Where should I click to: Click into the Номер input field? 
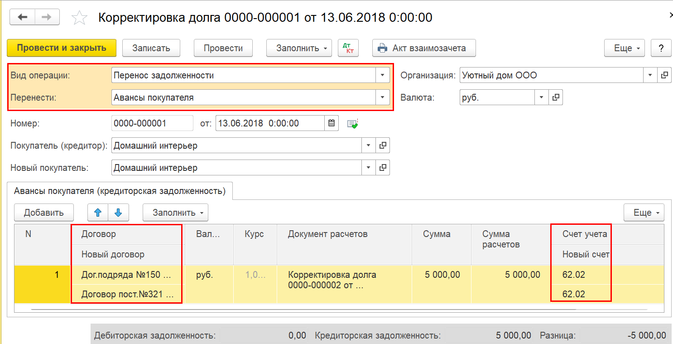coord(152,123)
